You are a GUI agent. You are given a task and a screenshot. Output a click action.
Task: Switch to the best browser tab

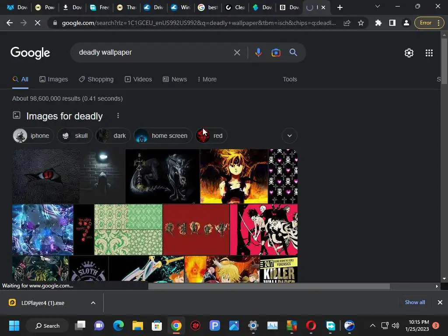(208, 7)
